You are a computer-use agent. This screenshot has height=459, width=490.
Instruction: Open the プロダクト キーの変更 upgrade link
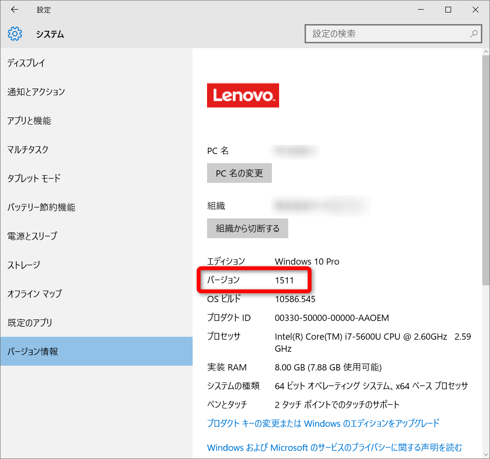pyautogui.click(x=323, y=423)
